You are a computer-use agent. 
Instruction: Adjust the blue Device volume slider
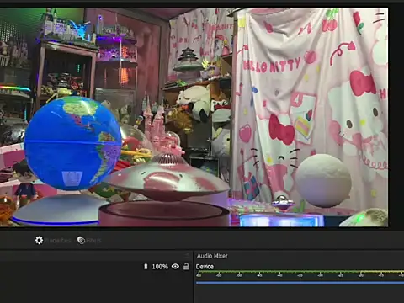(x=300, y=283)
